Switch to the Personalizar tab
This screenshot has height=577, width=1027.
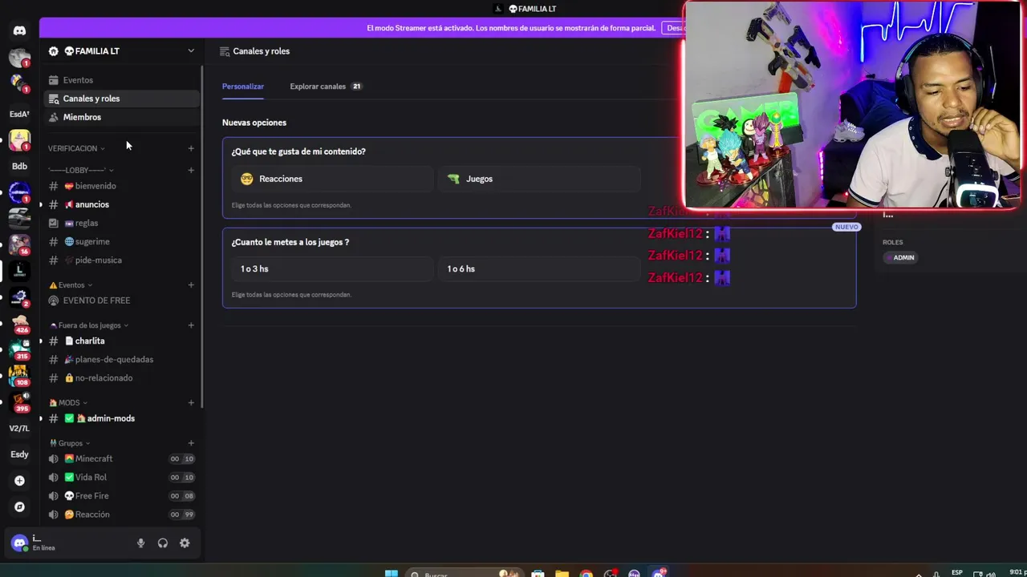(243, 87)
